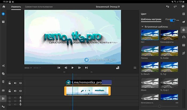Screen dimensions: 187x110
Task: Collapse the Встроенные шаблоны section
Action: [x=142, y=26]
